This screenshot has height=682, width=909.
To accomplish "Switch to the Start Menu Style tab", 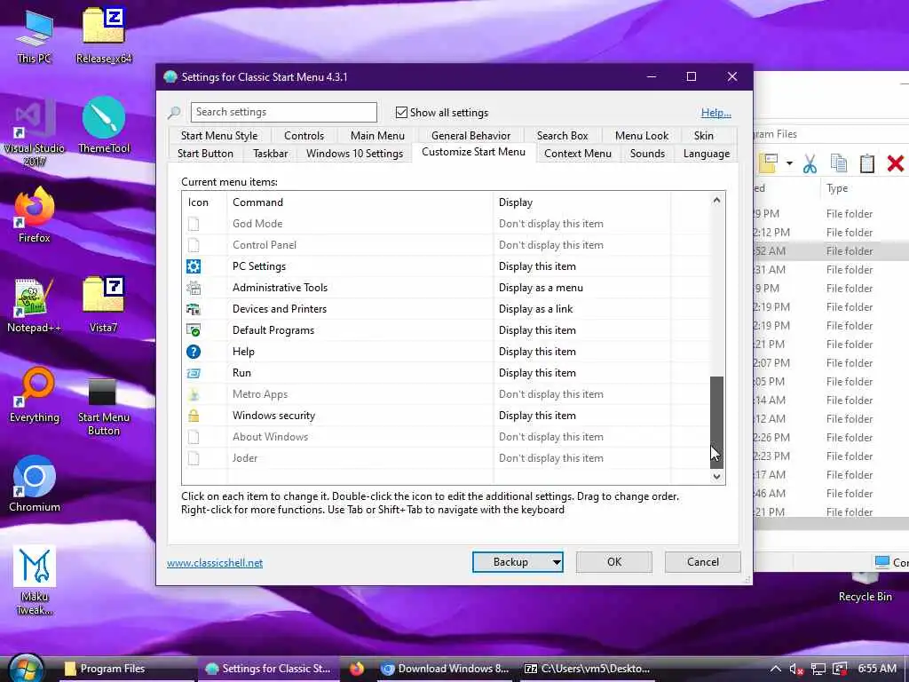I will click(x=219, y=136).
